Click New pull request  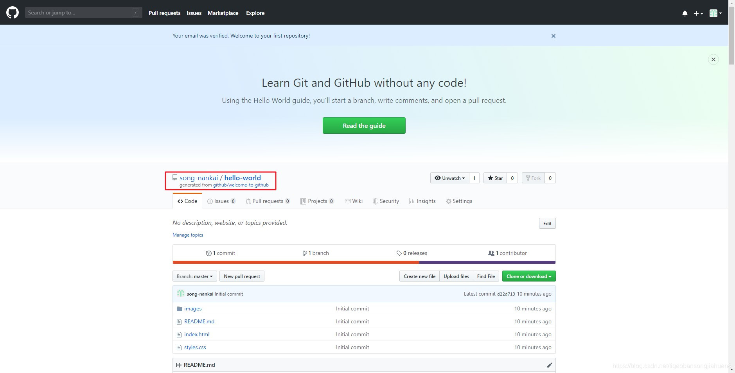[242, 276]
